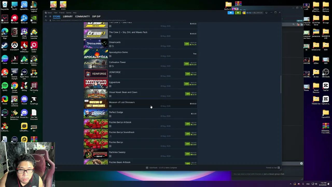The width and height of the screenshot is (332, 187).
Task: Select the League of Legends desktop icon
Action: 34,7
